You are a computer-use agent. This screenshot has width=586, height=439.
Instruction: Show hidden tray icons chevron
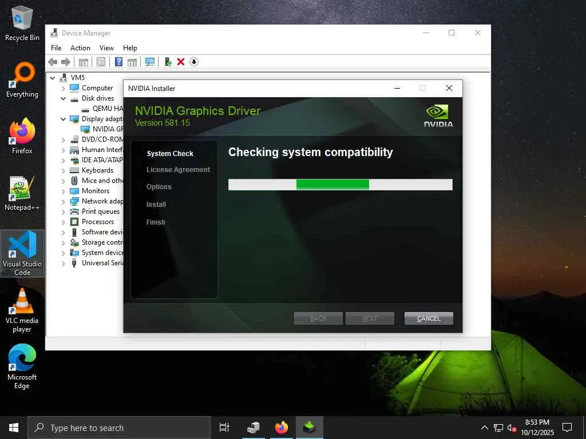[484, 428]
